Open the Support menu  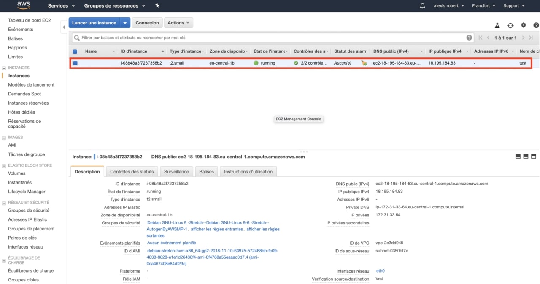tap(514, 6)
